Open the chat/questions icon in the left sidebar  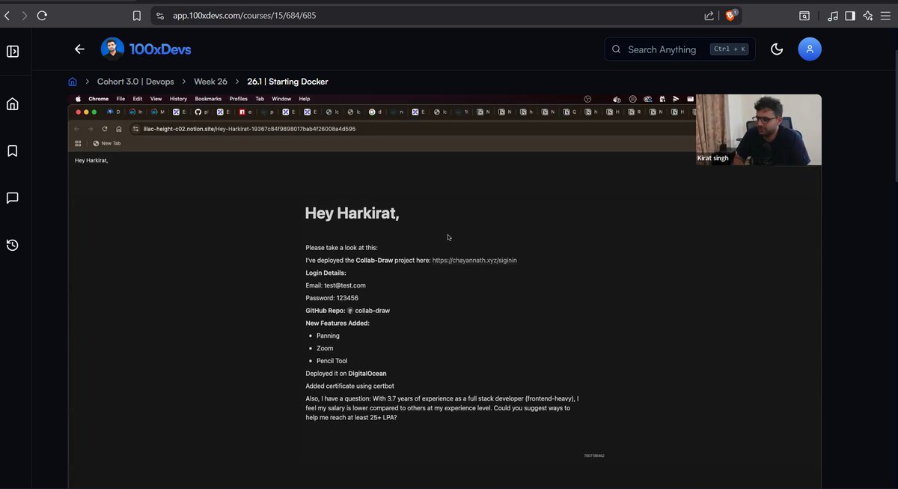click(x=13, y=198)
